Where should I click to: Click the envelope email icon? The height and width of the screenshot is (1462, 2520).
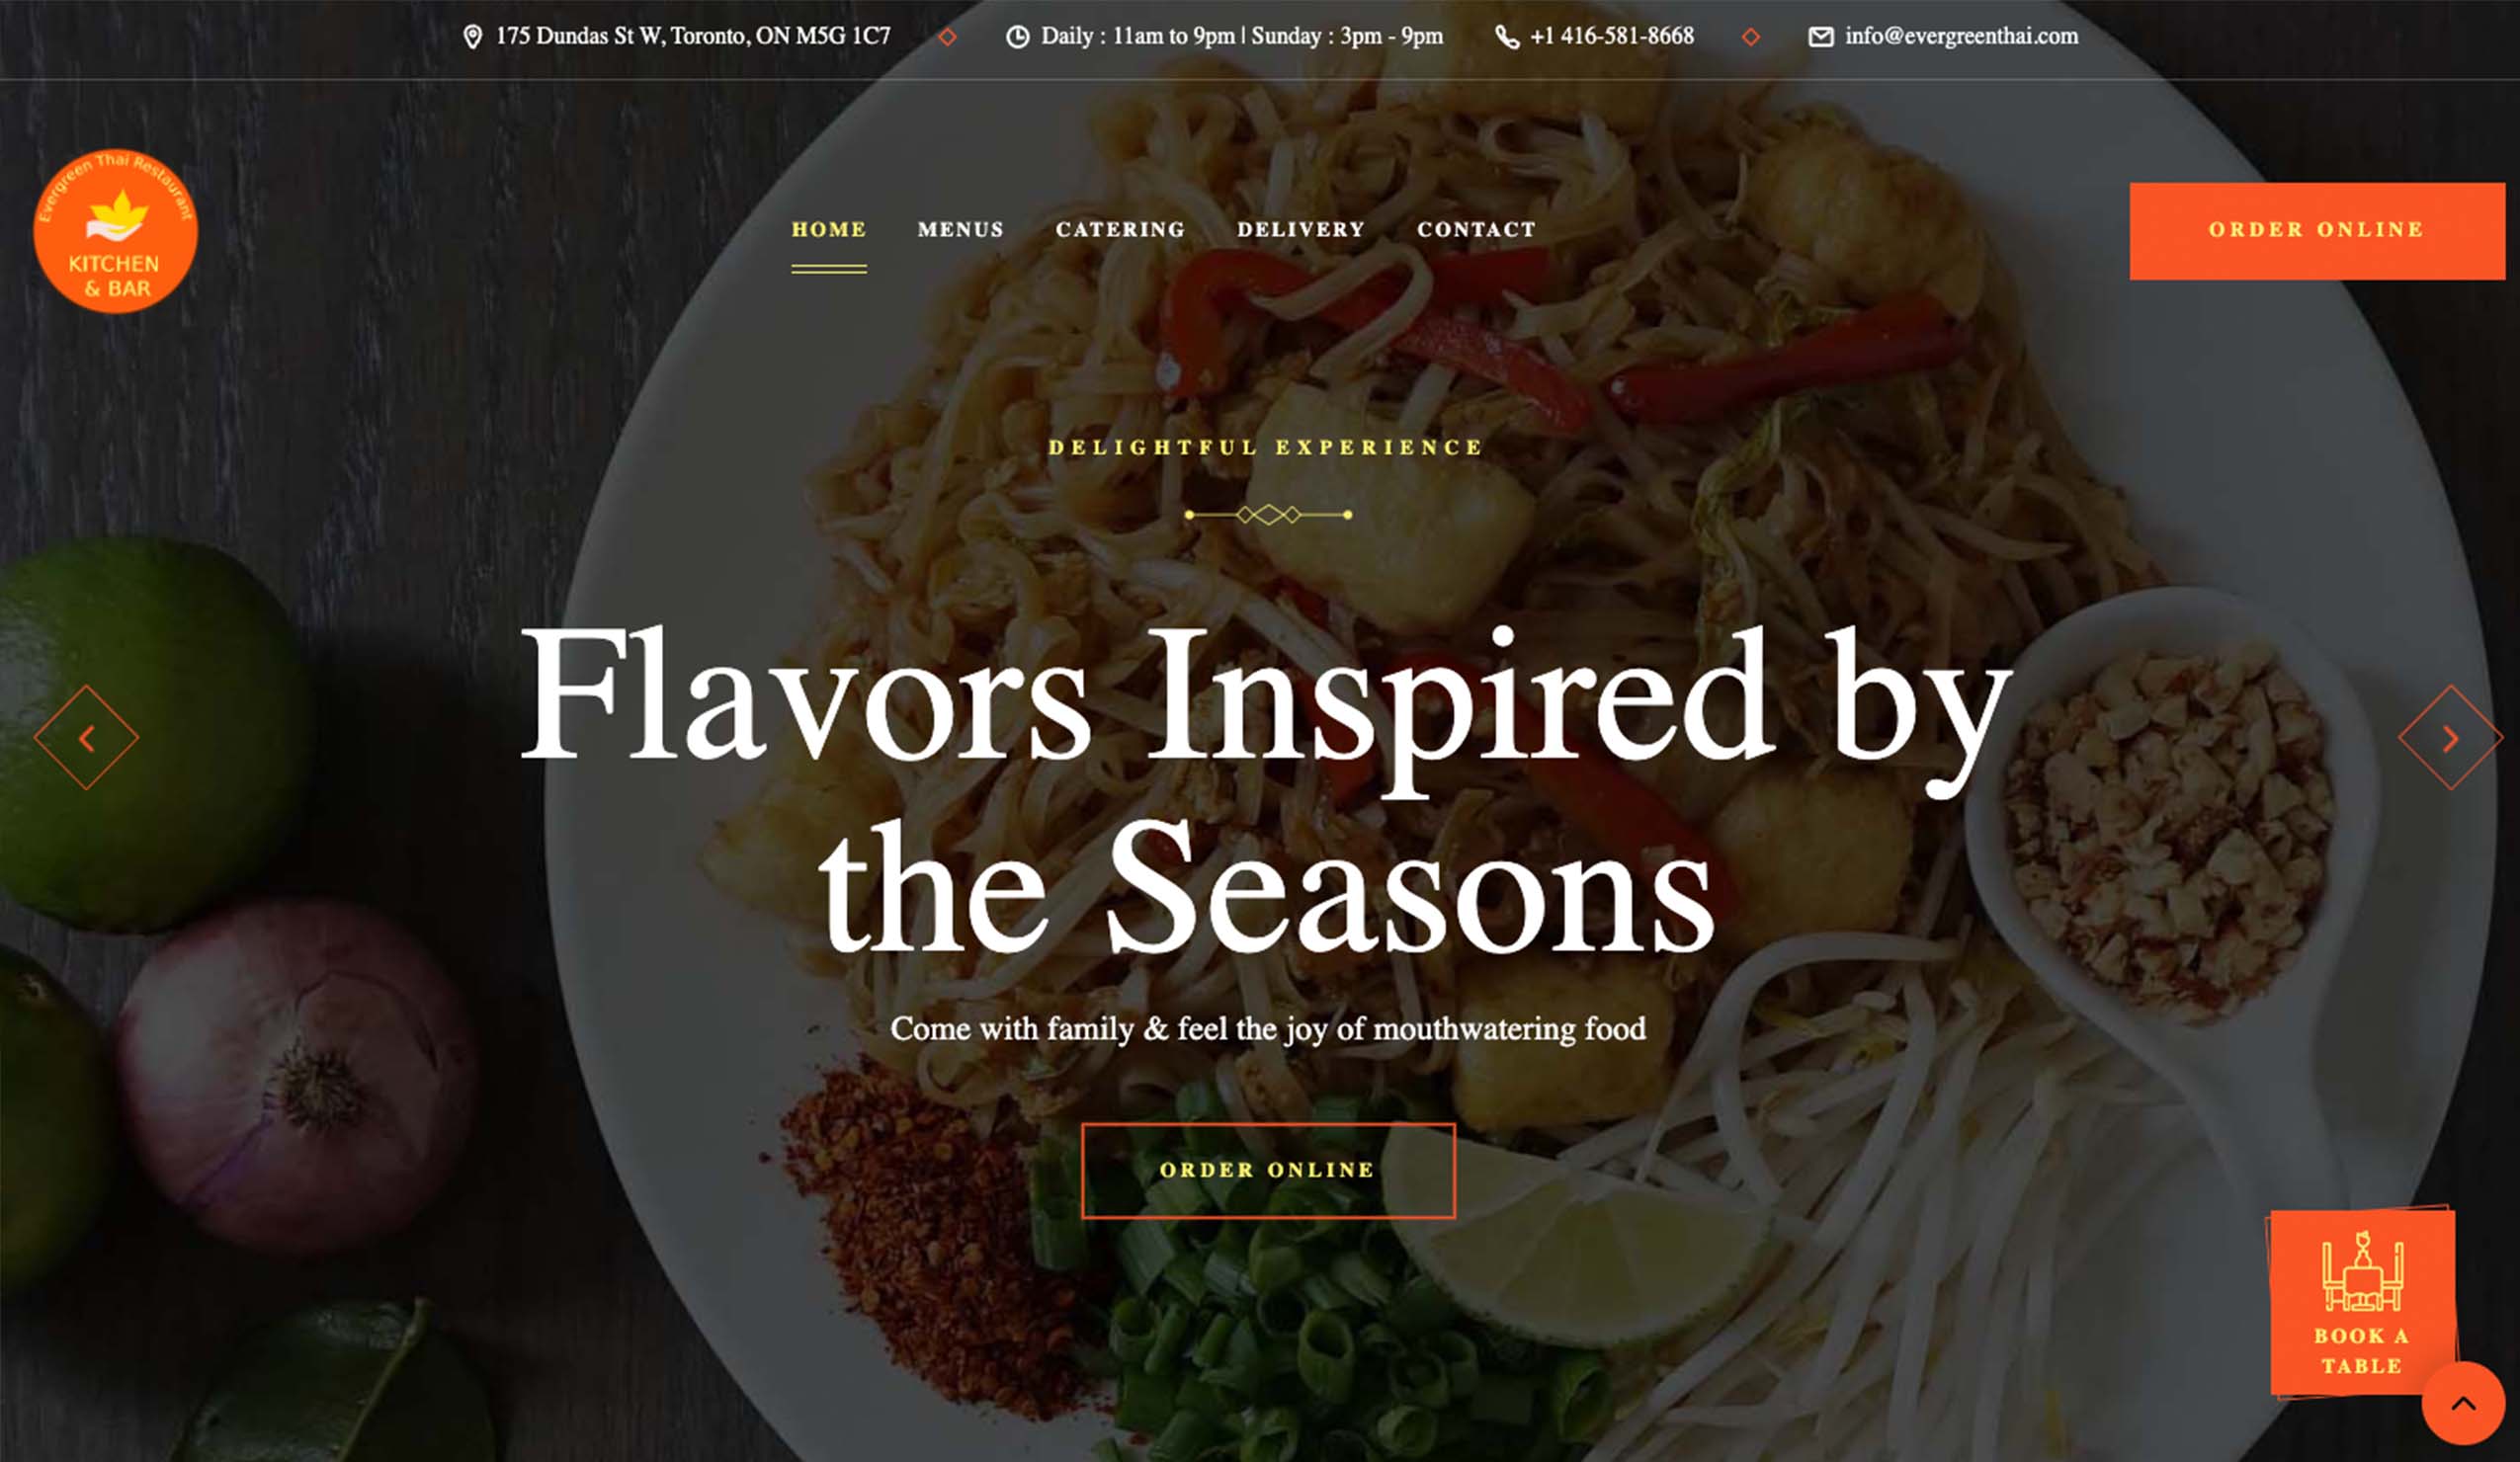(x=1821, y=37)
